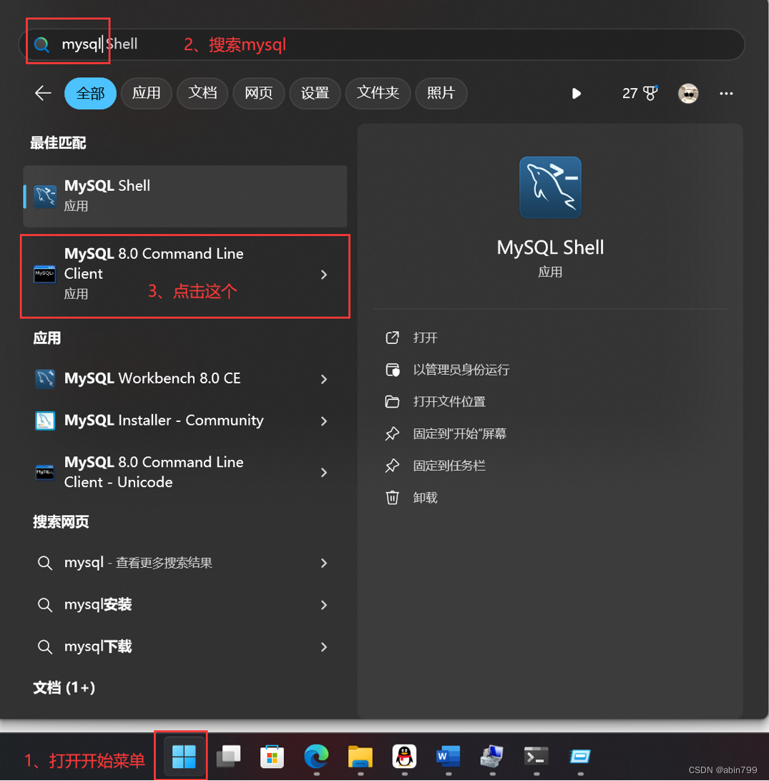Open Task View on the taskbar
This screenshot has height=781, width=769.
(x=229, y=757)
